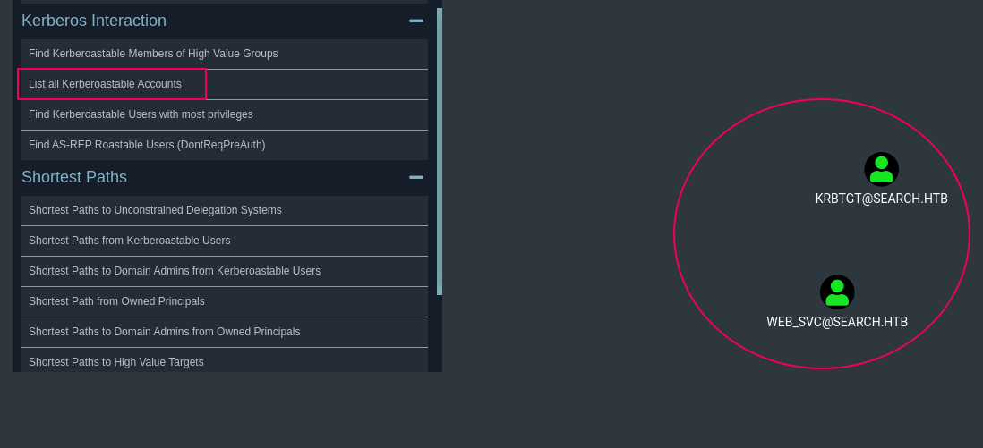Select Find Kerberoastable Users with most privileges
The height and width of the screenshot is (448, 983).
click(x=141, y=114)
